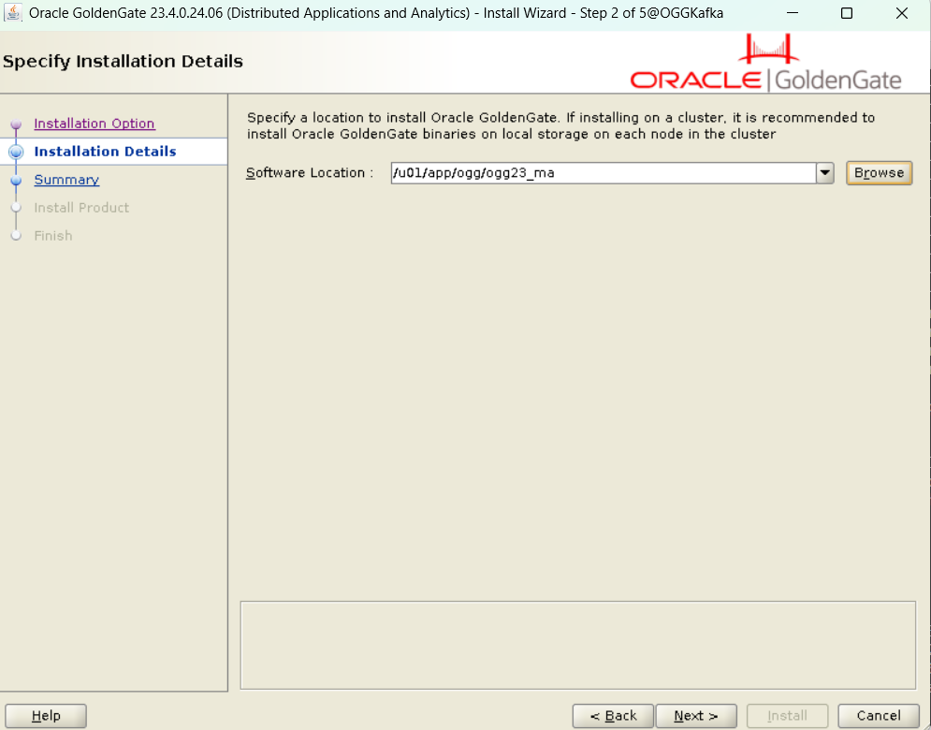This screenshot has height=730, width=931.
Task: Close the Install Wizard window
Action: click(901, 12)
